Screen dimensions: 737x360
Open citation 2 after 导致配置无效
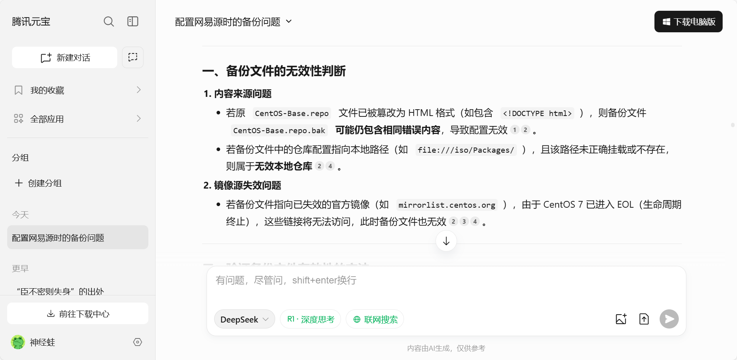525,130
